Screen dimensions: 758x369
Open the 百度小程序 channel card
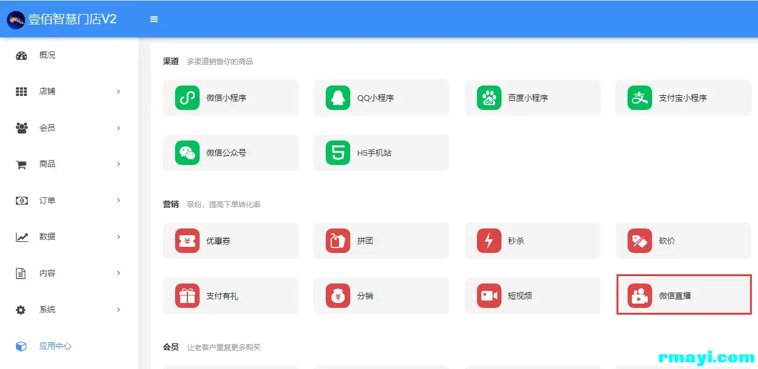coord(533,98)
